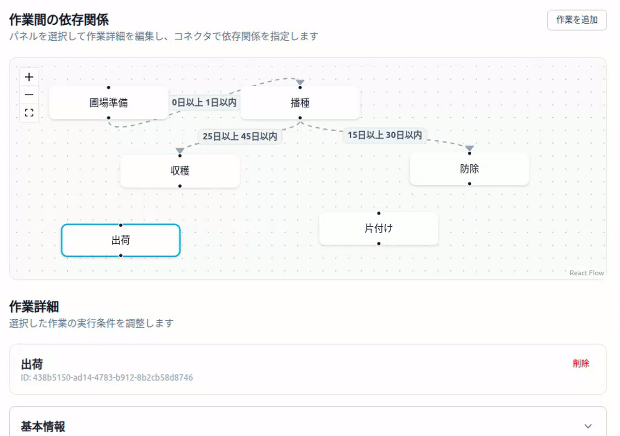The height and width of the screenshot is (436, 620).
Task: Click the top connection handle of 片付け
Action: point(378,213)
